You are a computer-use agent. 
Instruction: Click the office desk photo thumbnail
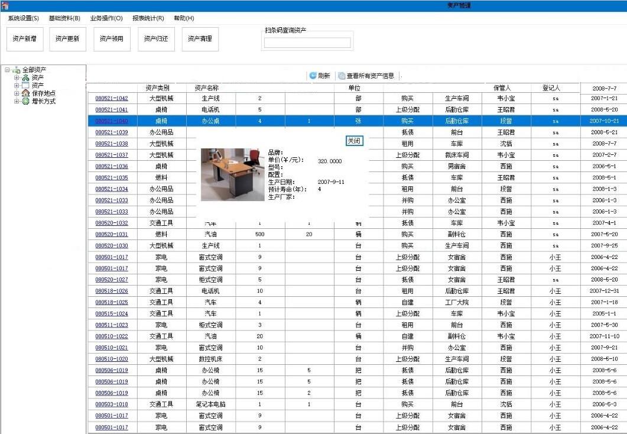pos(232,174)
